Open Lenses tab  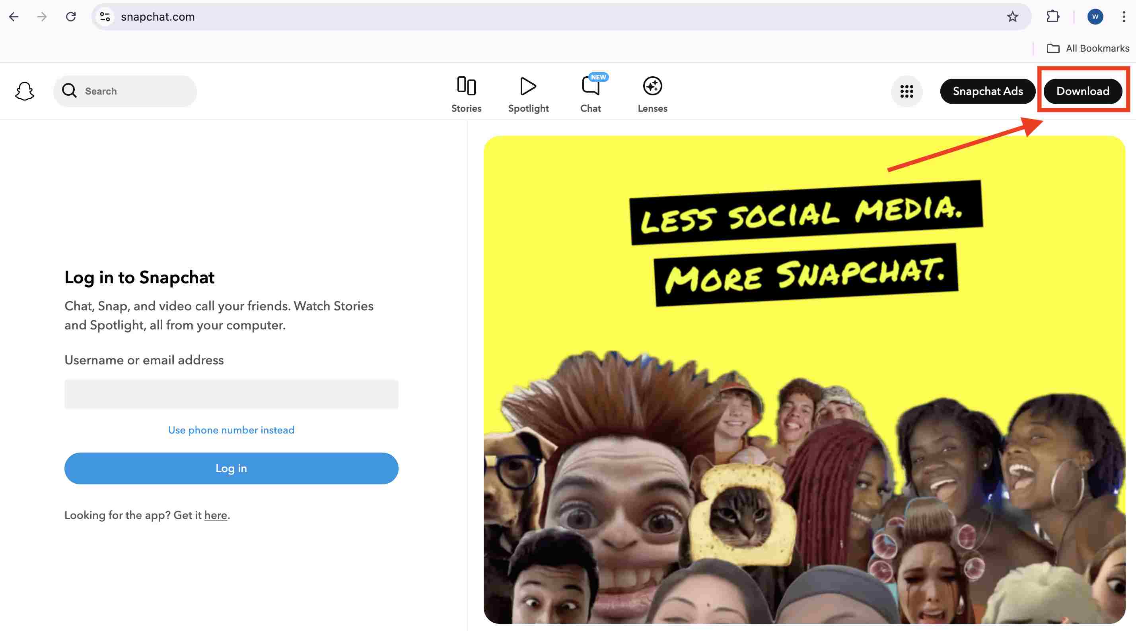(x=652, y=94)
